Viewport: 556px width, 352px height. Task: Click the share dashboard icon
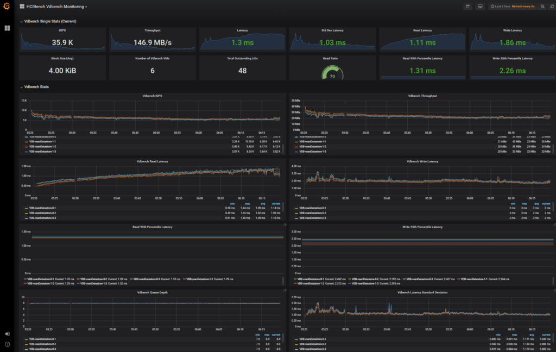(x=467, y=7)
